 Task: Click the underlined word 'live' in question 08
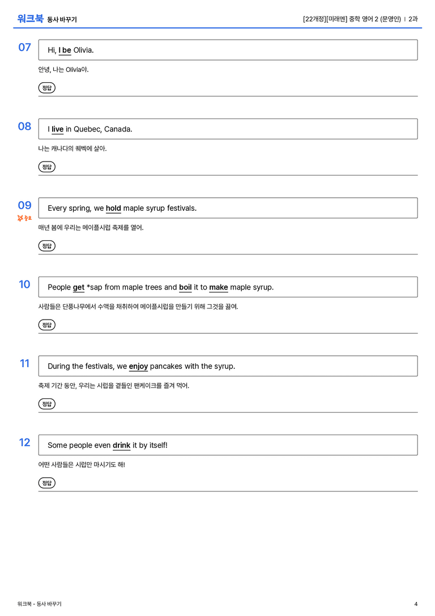pyautogui.click(x=57, y=129)
